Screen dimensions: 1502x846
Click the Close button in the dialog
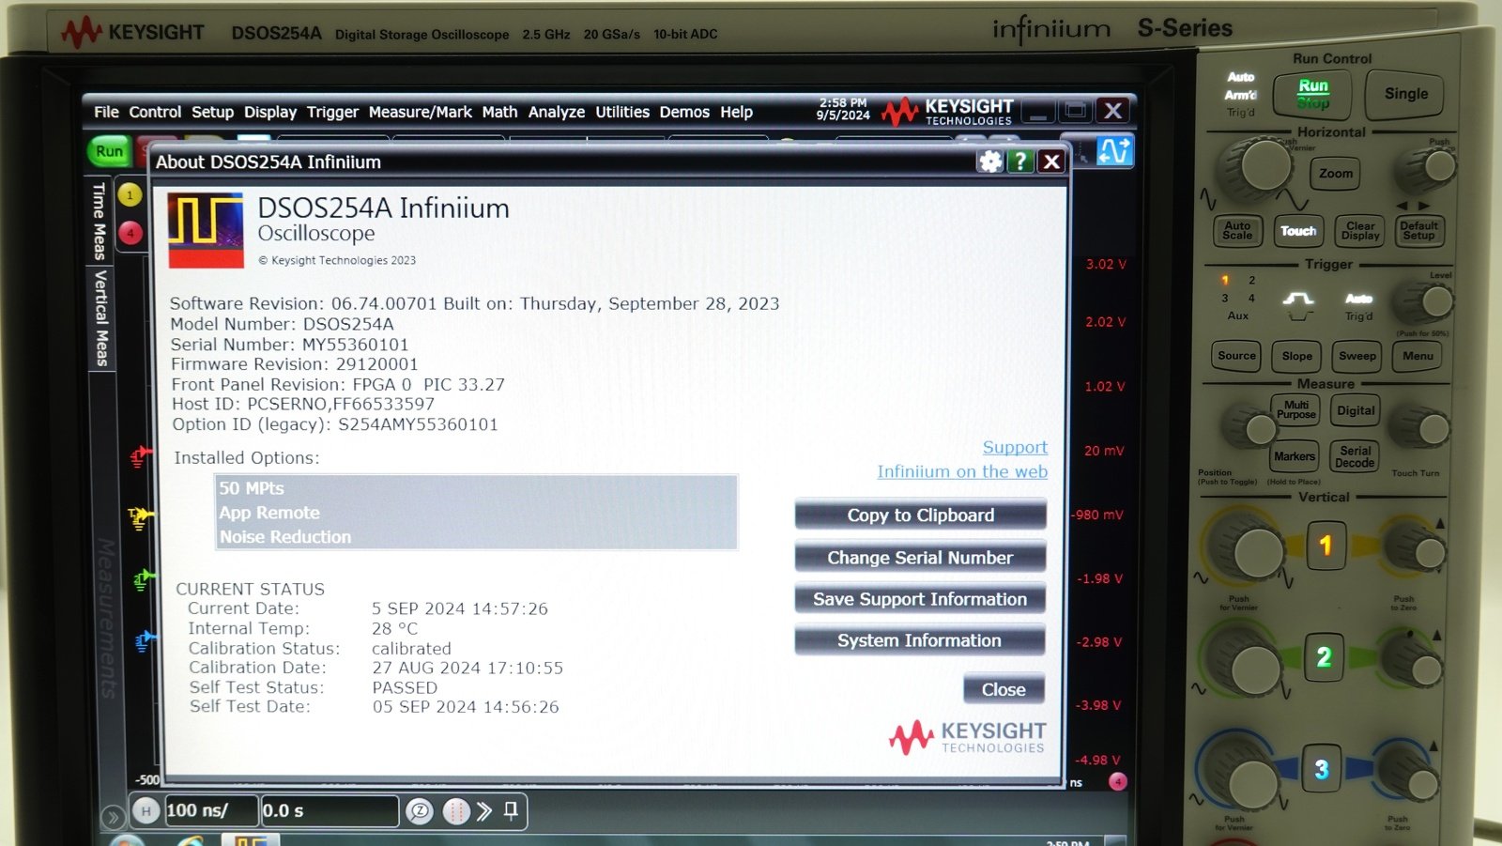pyautogui.click(x=1004, y=689)
